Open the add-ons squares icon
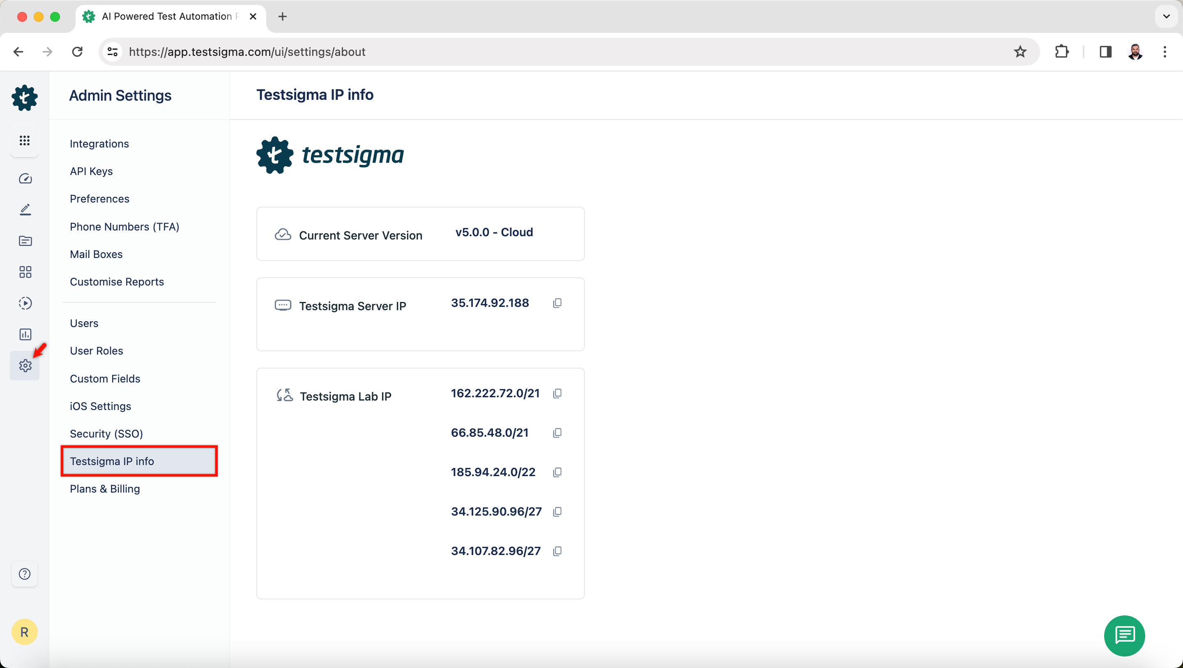 (25, 272)
